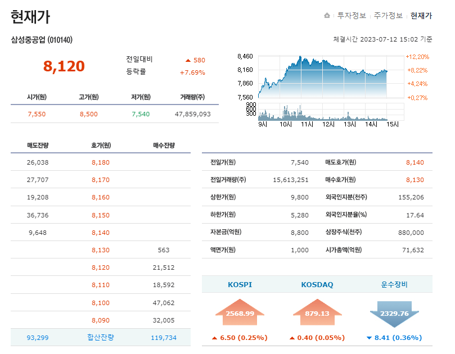Click the change rate +7.69%

(x=192, y=72)
